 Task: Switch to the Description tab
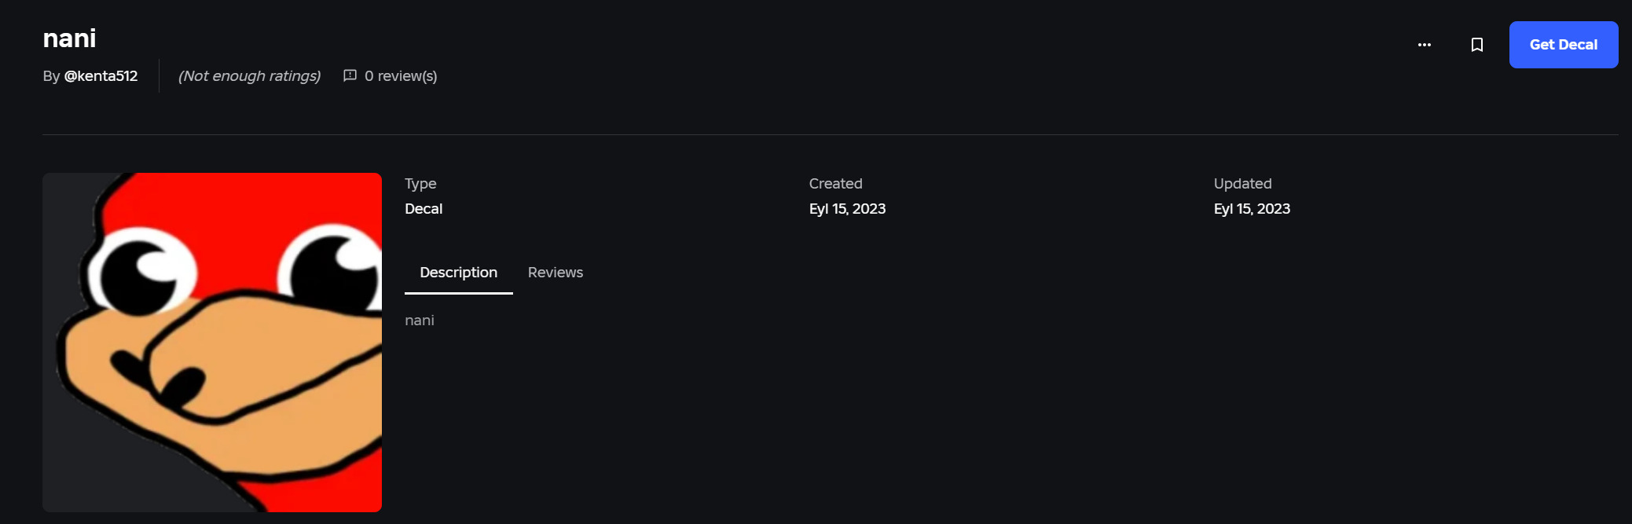458,273
